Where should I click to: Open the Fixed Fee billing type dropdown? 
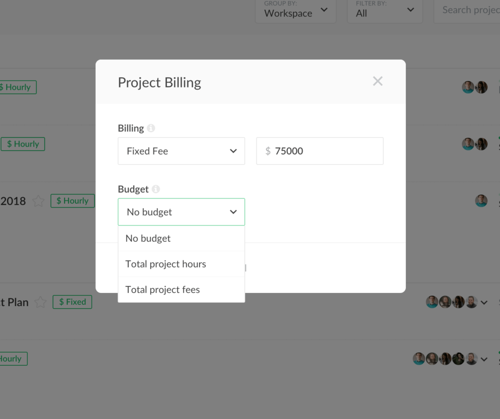[181, 151]
